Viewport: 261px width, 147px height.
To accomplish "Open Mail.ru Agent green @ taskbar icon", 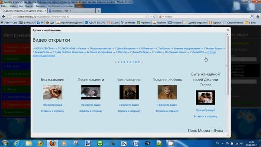I will [100, 143].
